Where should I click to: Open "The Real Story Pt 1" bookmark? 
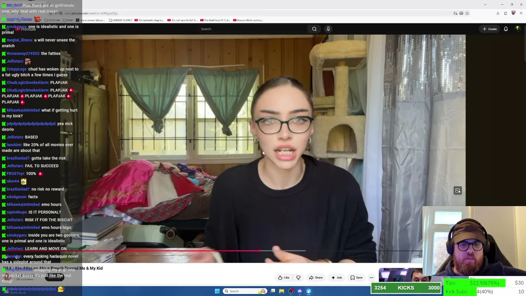click(x=215, y=20)
